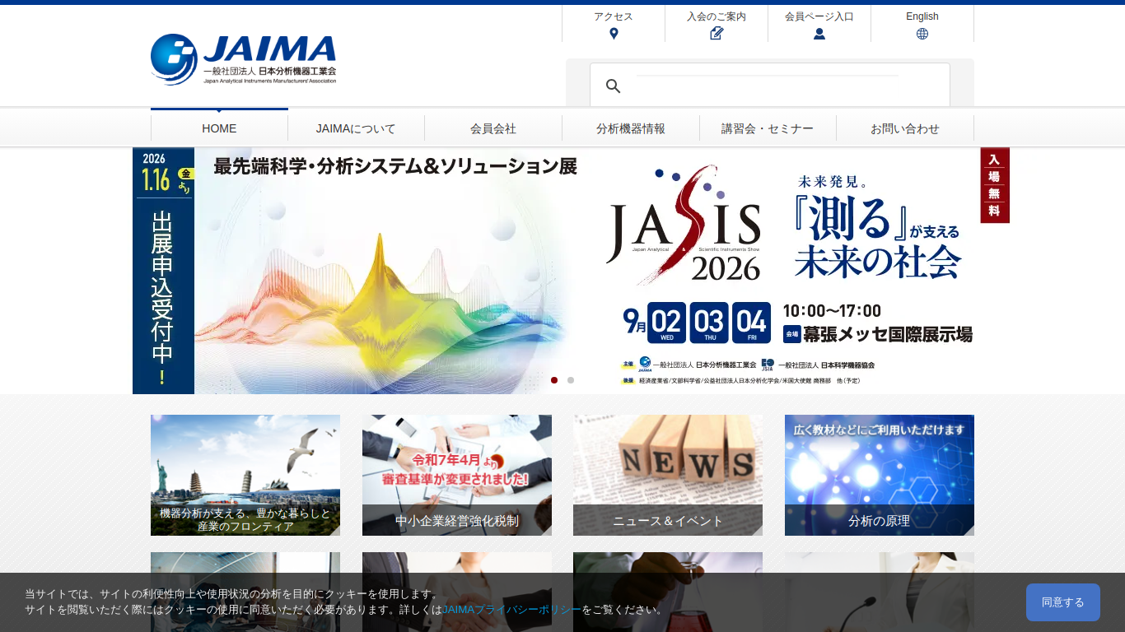Screen dimensions: 1125x632
Task: Open ニュース＆イベント card
Action: 668,475
